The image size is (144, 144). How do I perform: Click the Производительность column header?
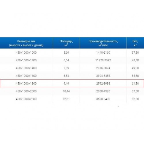103,43
